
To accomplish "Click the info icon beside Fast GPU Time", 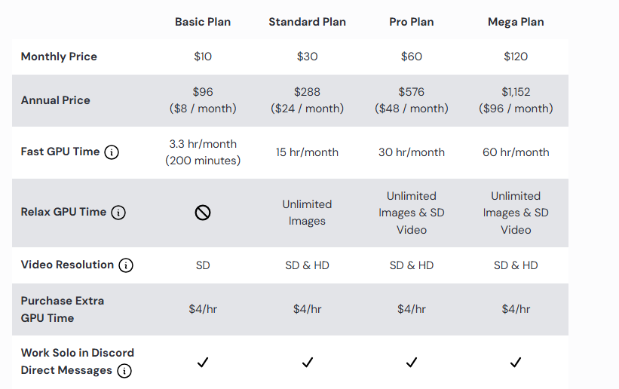I will (112, 152).
